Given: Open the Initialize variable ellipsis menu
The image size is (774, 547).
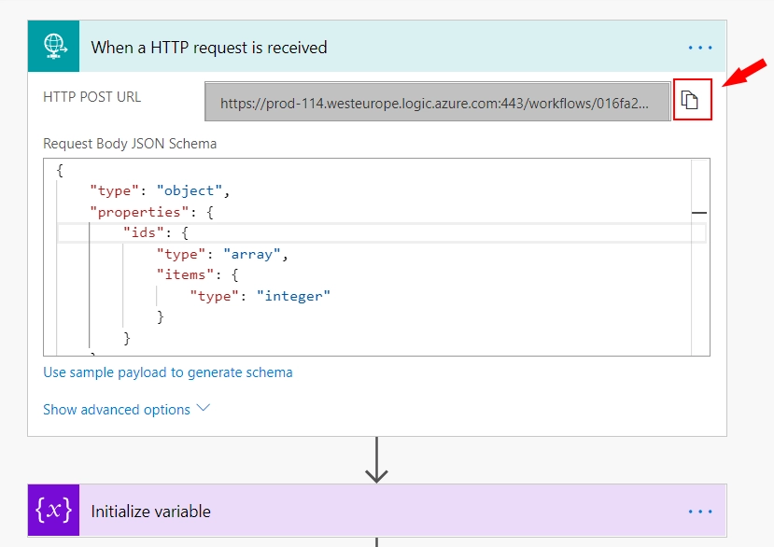Looking at the screenshot, I should pos(700,512).
